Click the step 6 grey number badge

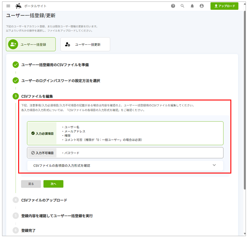pyautogui.click(x=16, y=230)
